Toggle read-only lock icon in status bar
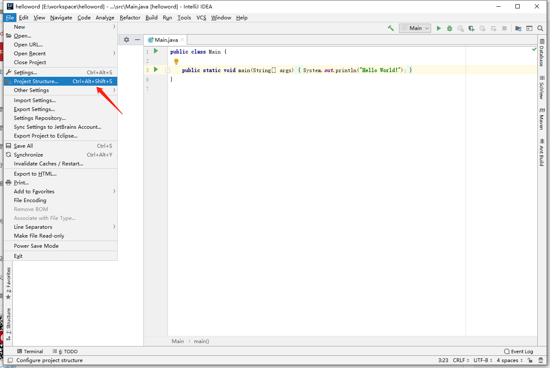This screenshot has height=368, width=550. [x=531, y=360]
